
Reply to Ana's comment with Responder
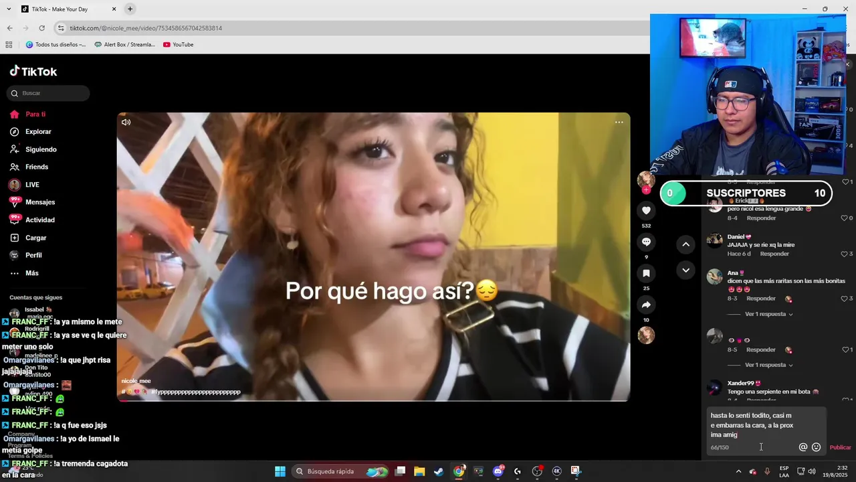coord(761,299)
